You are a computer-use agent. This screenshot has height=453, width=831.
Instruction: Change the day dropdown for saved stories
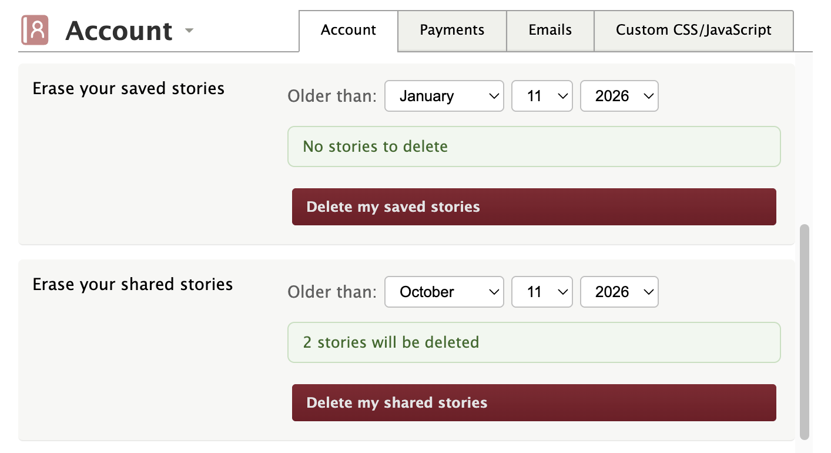[x=541, y=96]
